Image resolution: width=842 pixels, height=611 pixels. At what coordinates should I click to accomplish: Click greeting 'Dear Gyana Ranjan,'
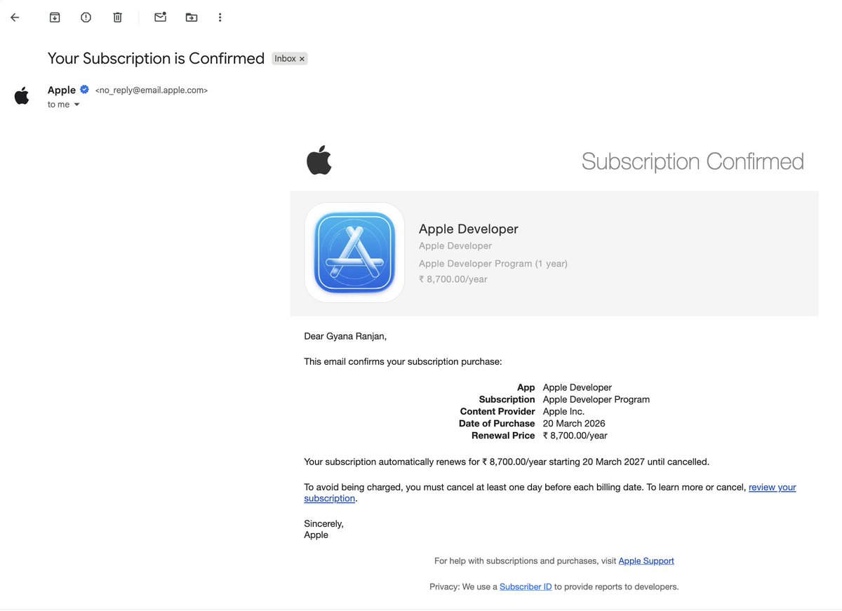coord(345,336)
